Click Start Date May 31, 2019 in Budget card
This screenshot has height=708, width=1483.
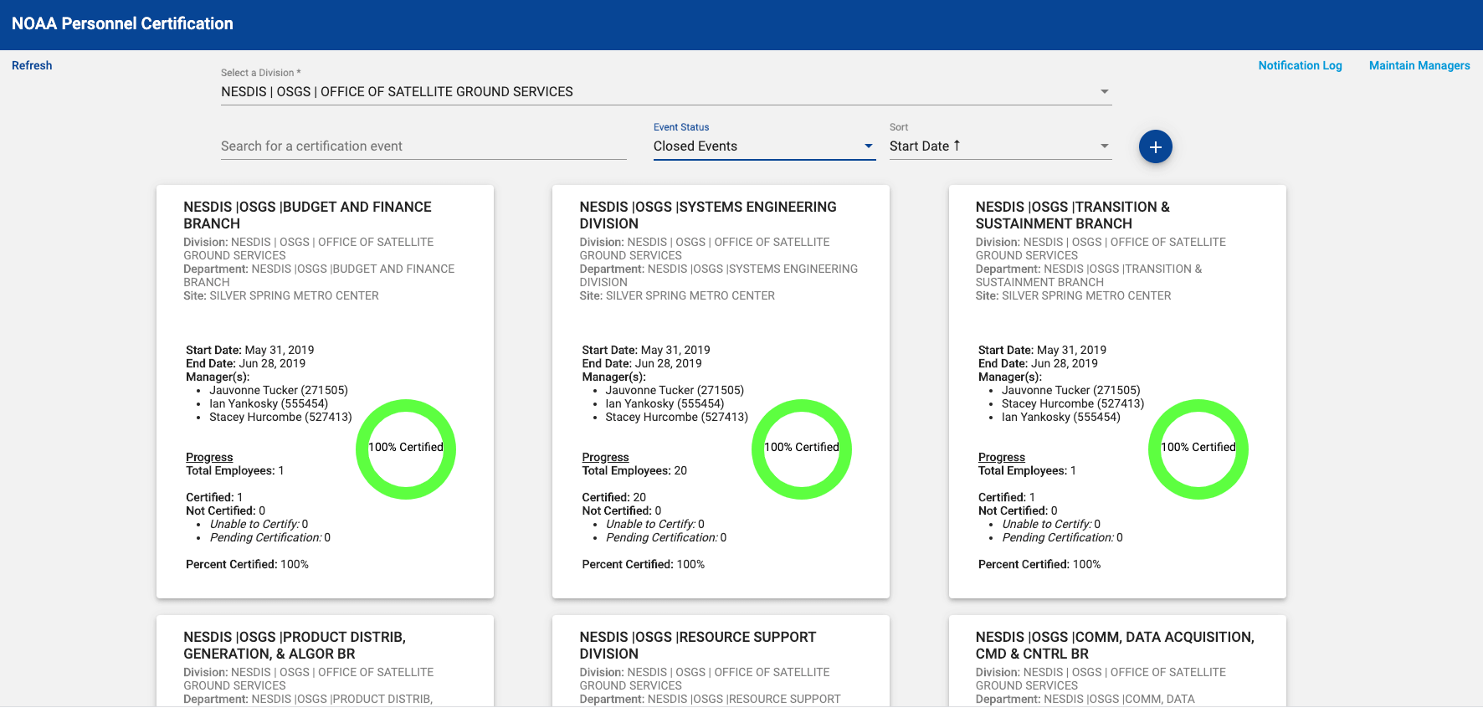point(249,350)
